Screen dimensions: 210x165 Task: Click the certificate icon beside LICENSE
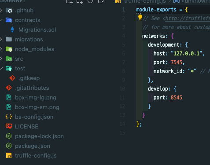coord(9,126)
